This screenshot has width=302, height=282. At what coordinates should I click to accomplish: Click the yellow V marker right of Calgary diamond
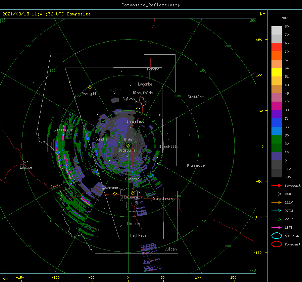point(139,192)
